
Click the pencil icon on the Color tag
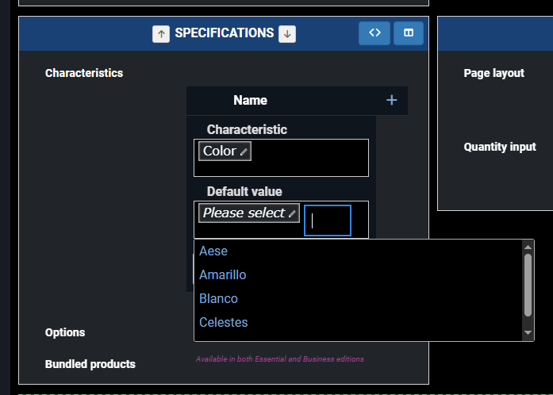[244, 151]
